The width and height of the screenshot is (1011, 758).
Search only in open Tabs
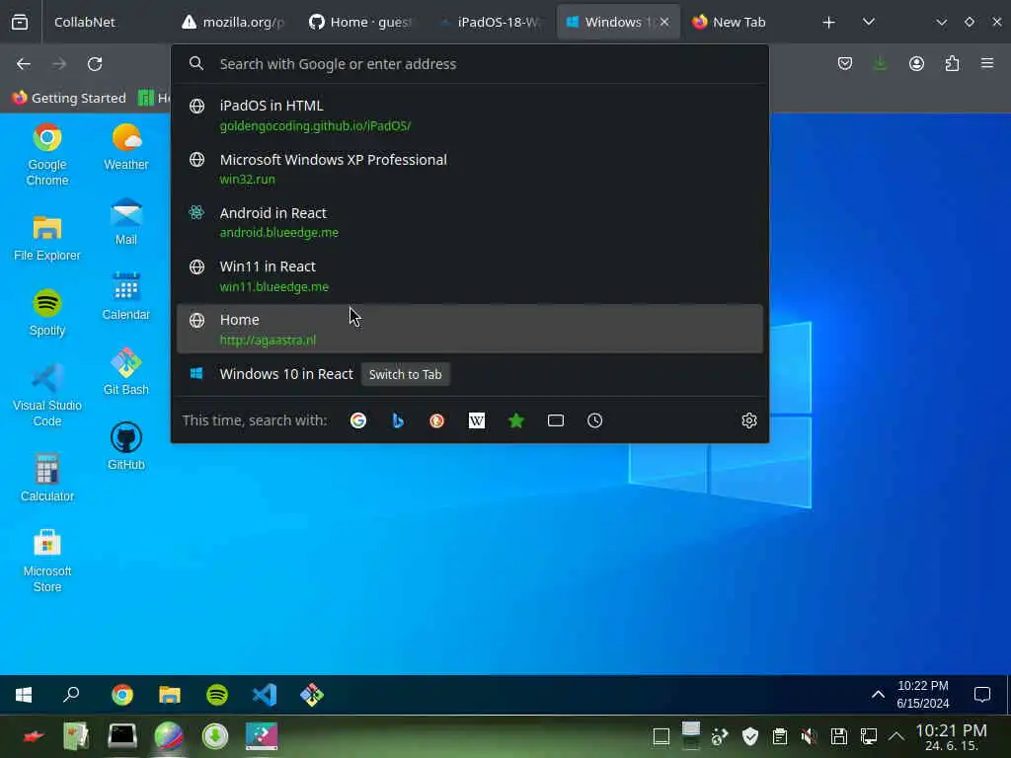coord(556,420)
